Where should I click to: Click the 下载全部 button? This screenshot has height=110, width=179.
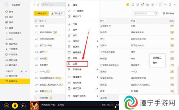[x=57, y=13]
